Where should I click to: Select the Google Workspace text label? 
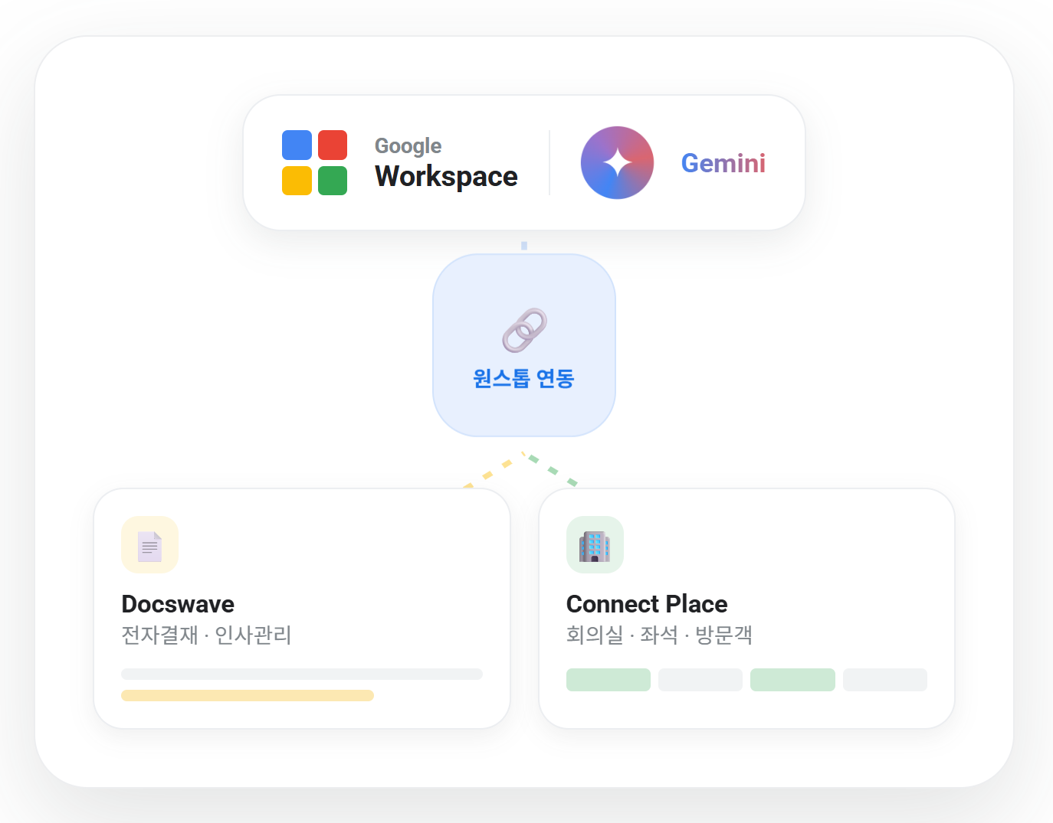446,163
